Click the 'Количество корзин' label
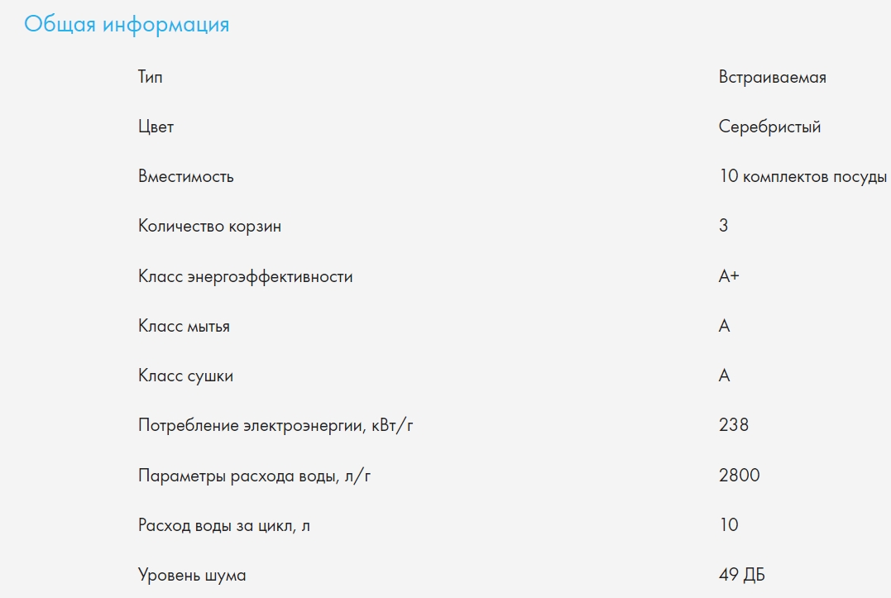Screen dimensions: 891x598 pos(209,227)
